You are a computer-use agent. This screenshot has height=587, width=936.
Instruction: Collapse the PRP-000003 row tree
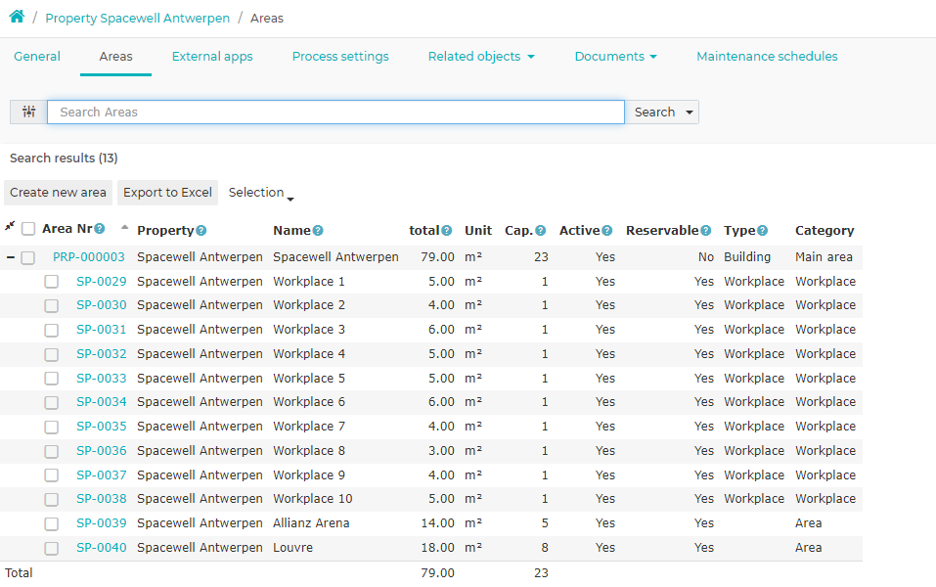pos(10,257)
